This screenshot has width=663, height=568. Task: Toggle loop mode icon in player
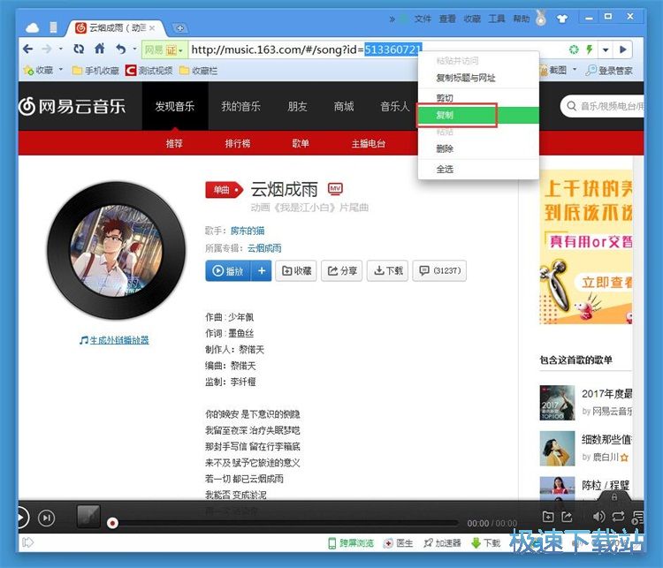(618, 517)
